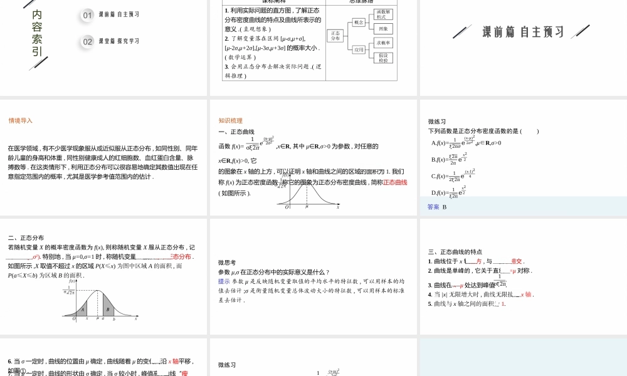Open the 微思考 slide thumbnail
Image resolution: width=627 pixels, height=376 pixels.
pos(313,276)
